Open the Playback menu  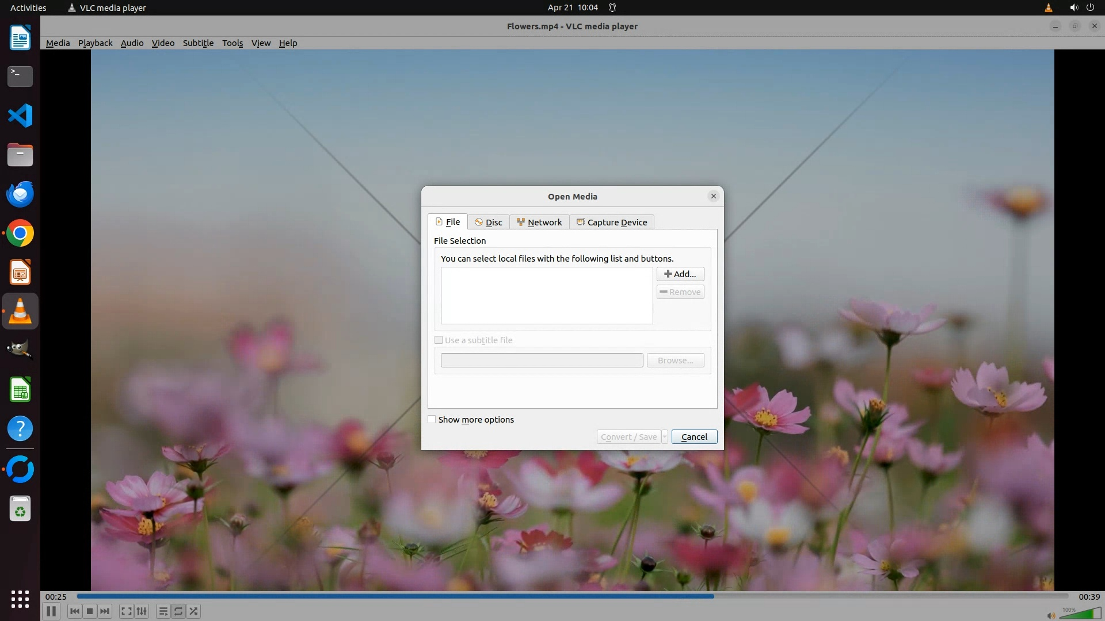pyautogui.click(x=95, y=43)
